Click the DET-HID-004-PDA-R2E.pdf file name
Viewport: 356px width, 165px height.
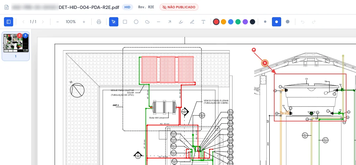click(x=89, y=7)
